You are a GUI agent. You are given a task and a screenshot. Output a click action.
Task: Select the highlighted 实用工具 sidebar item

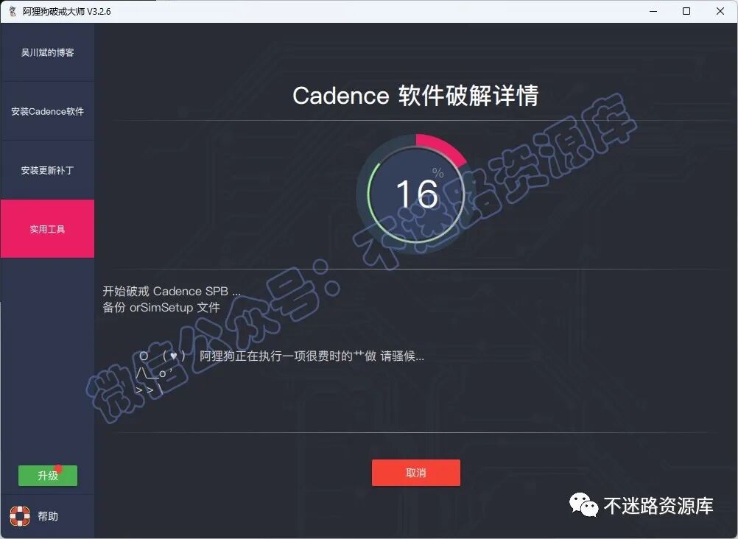tap(47, 229)
